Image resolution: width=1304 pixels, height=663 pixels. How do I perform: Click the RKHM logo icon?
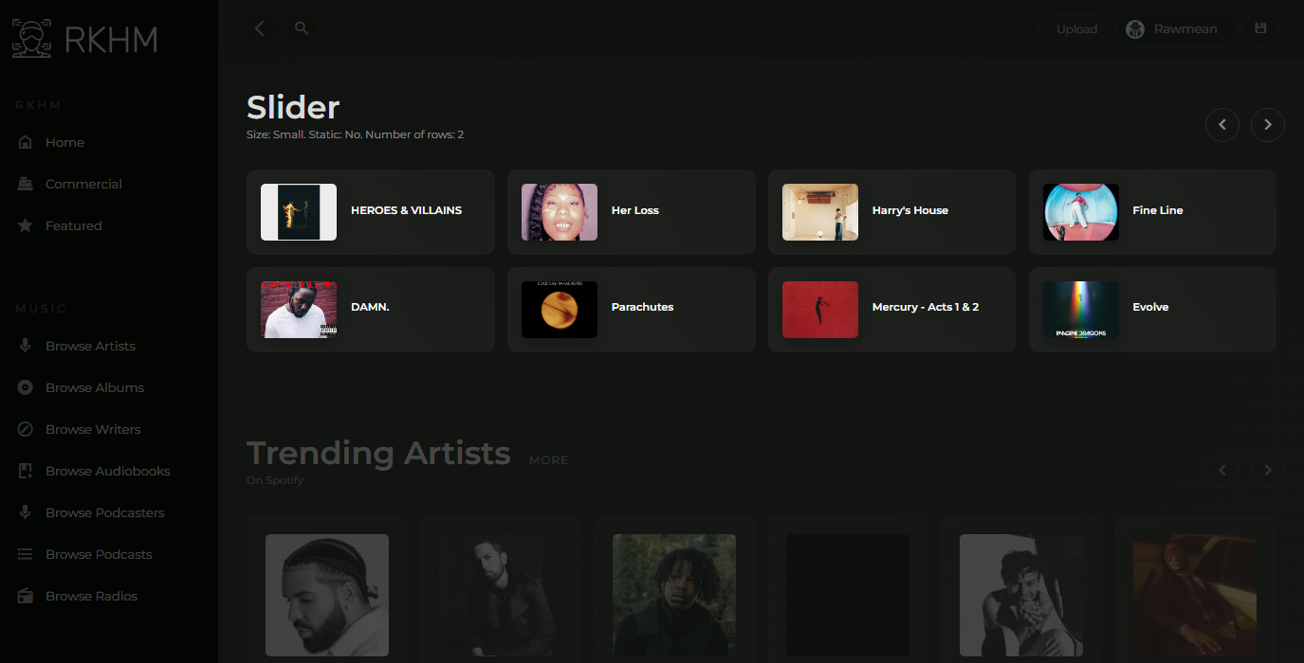pos(32,39)
